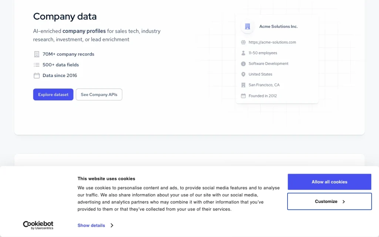
Task: Click the Founded in 2012 text
Action: click(x=263, y=96)
